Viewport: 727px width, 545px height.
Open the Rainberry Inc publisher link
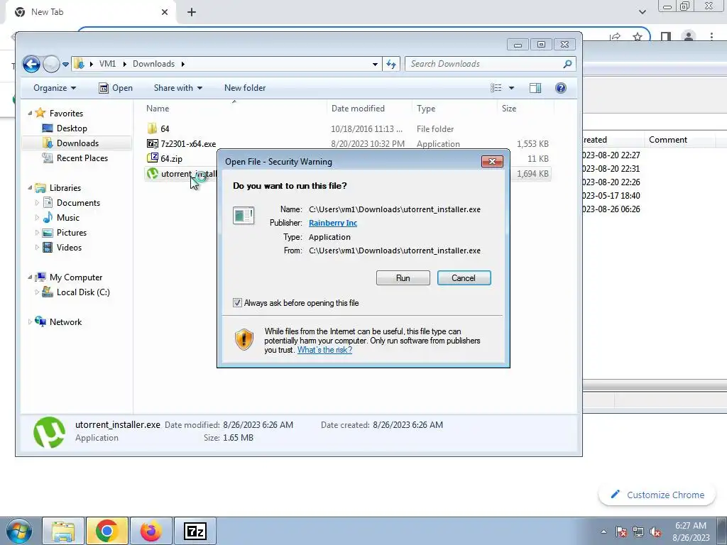click(x=333, y=223)
